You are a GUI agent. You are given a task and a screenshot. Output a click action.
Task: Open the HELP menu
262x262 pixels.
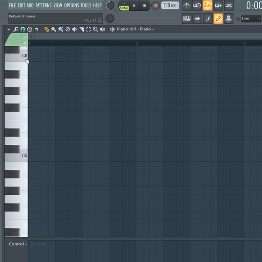[x=97, y=5]
